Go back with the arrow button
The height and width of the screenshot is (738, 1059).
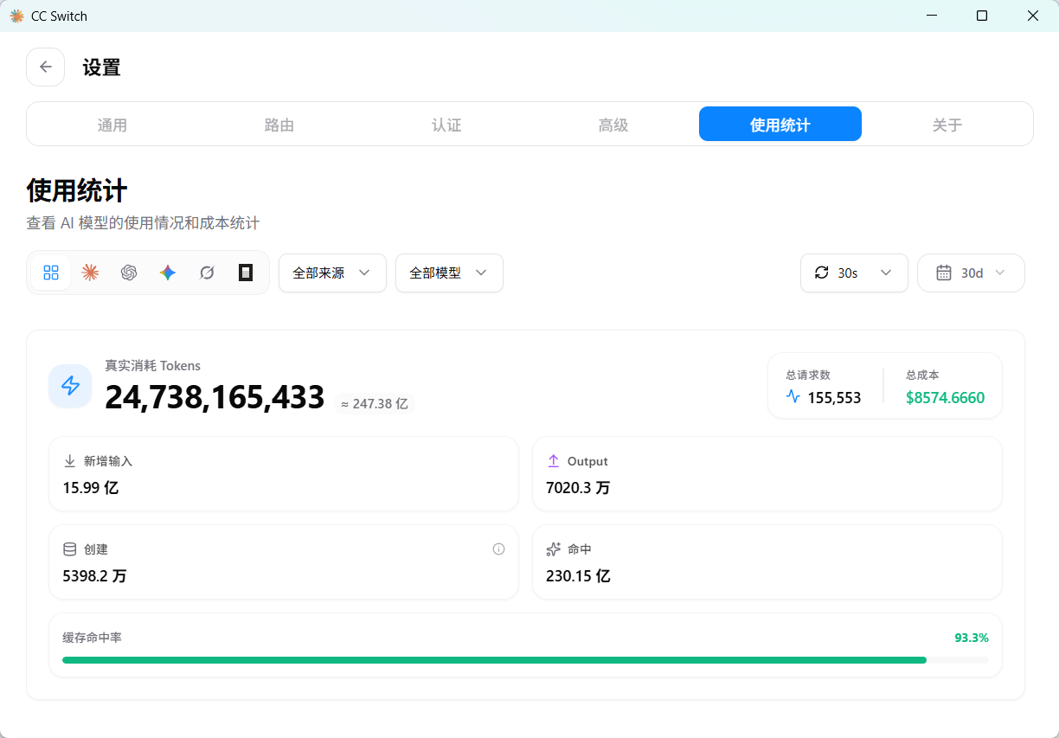coord(46,67)
